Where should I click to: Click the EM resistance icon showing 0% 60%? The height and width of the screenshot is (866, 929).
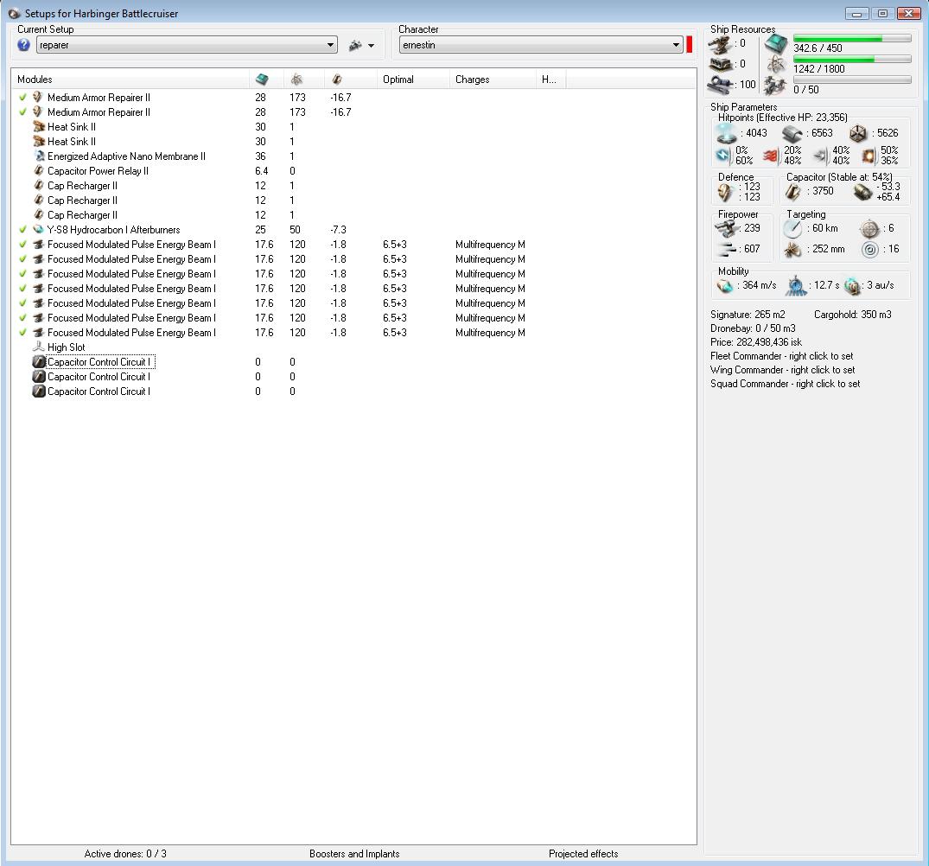[x=724, y=156]
